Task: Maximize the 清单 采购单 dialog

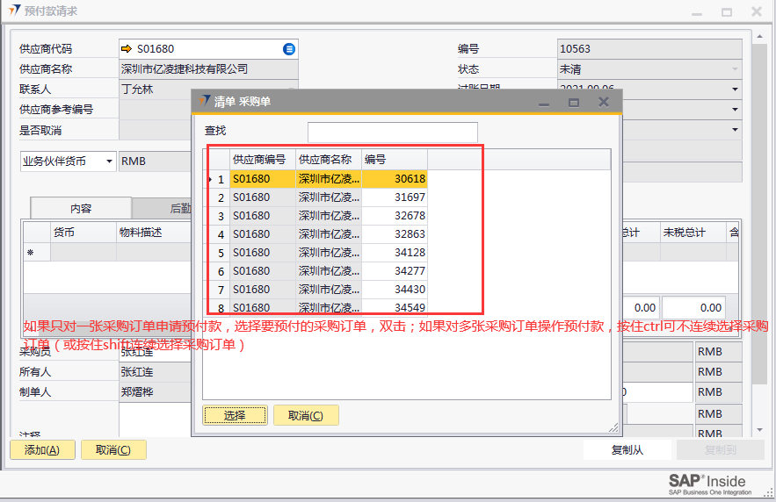Action: click(574, 102)
